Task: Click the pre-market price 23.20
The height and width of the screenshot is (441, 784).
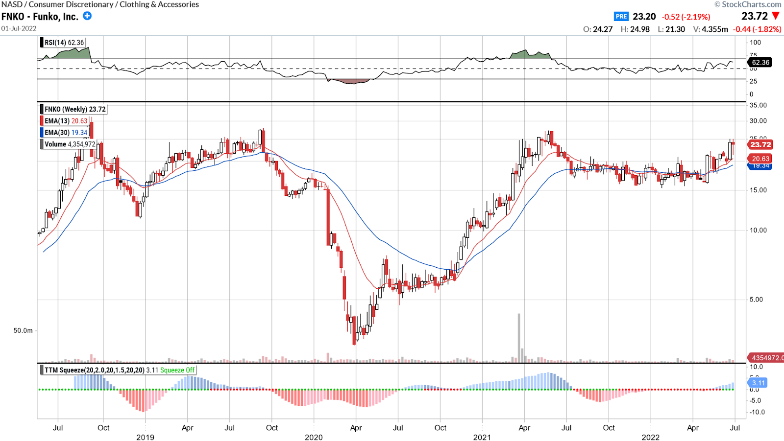Action: 644,17
